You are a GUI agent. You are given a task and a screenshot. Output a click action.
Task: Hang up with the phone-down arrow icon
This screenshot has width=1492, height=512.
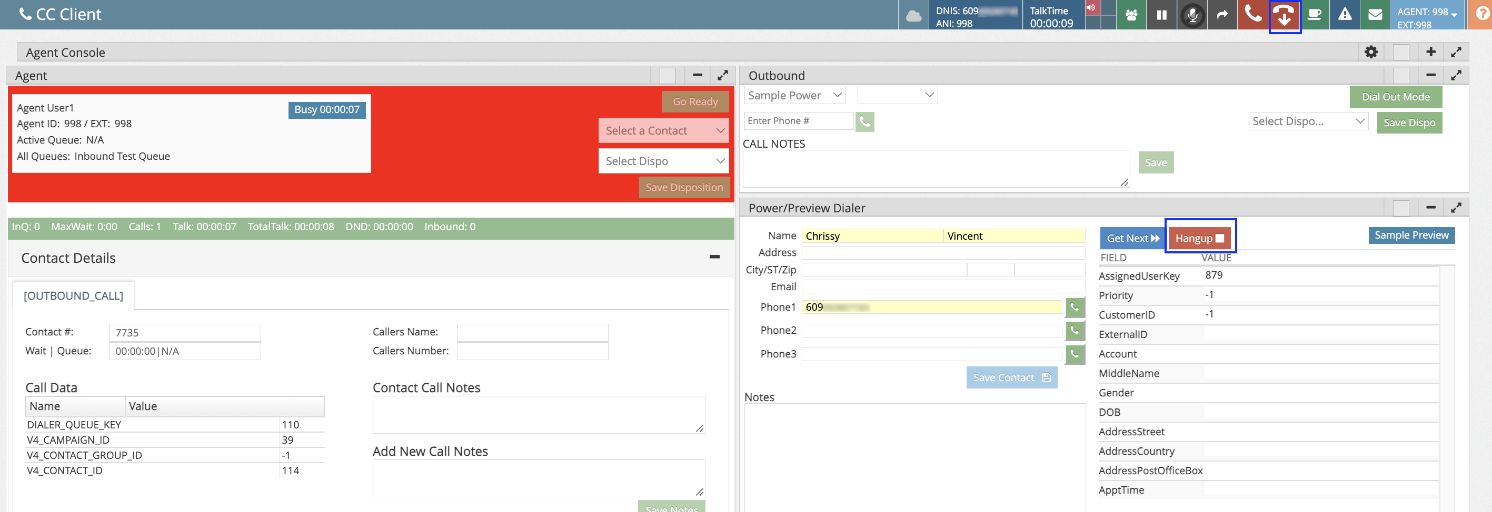1284,16
